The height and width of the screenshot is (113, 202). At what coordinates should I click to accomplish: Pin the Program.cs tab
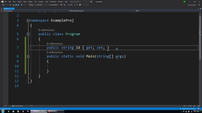point(11,8)
